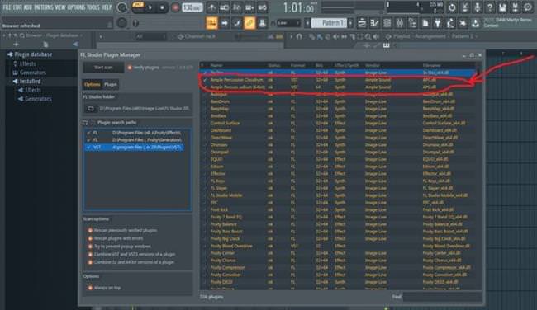Toggle the orange link icon in toolbar

pyautogui.click(x=249, y=23)
